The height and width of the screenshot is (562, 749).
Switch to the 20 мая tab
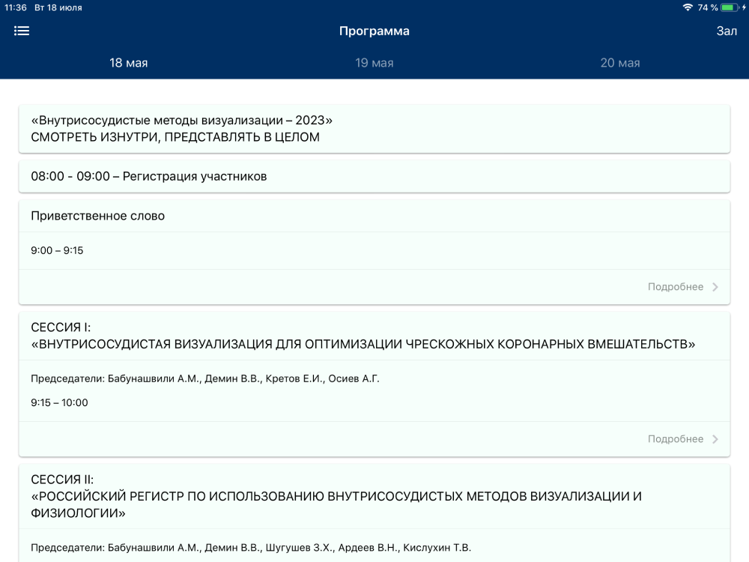click(x=620, y=63)
